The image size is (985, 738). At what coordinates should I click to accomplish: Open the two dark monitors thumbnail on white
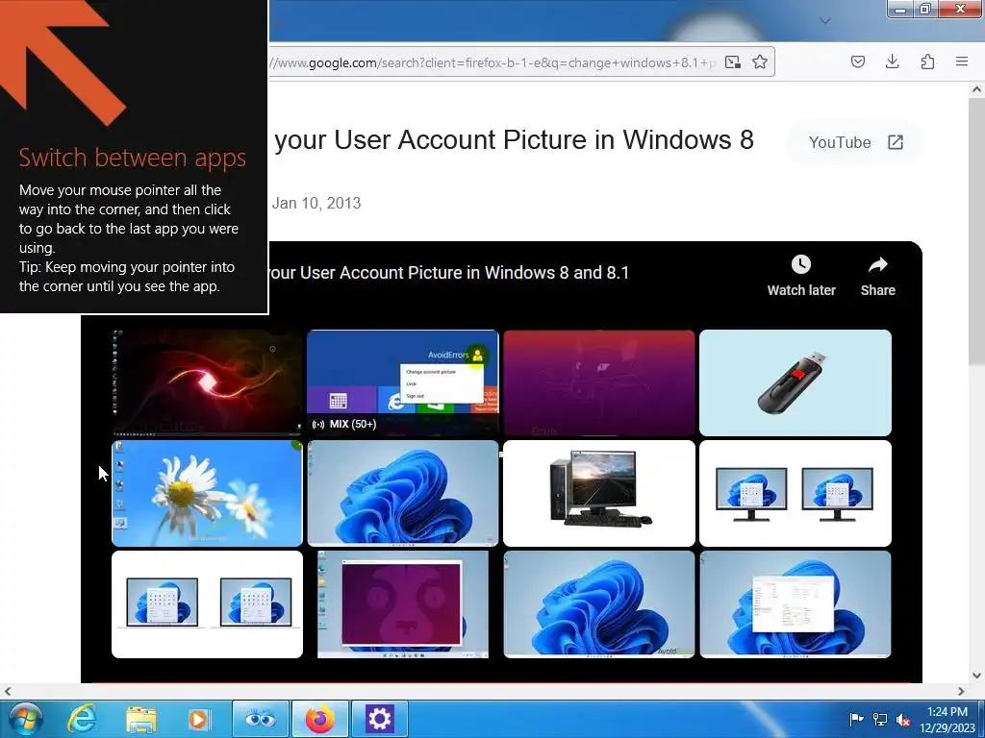click(x=795, y=493)
